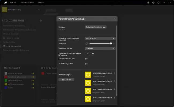The width and height of the screenshot is (174, 107).
Task: Click the Corsair sails logo icon
Action: click(6, 2)
